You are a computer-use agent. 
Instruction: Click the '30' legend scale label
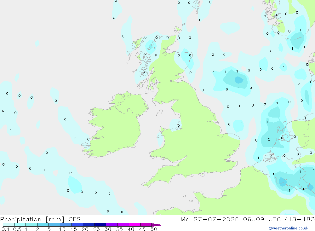click(108, 229)
